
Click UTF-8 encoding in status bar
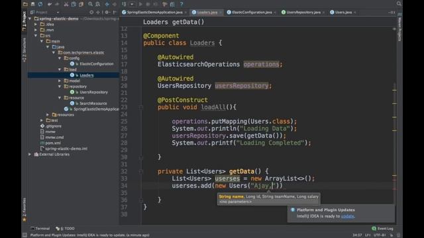[380, 235]
